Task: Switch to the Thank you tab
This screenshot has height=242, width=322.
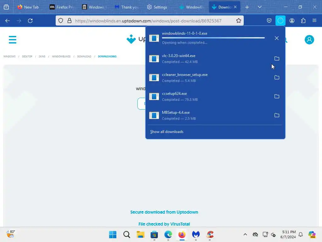Action: 126,7
